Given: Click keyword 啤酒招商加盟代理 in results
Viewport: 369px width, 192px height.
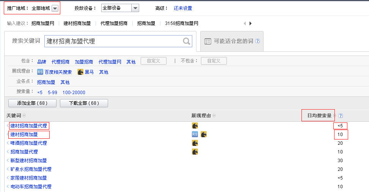Looking at the screenshot, I should [x=28, y=143].
